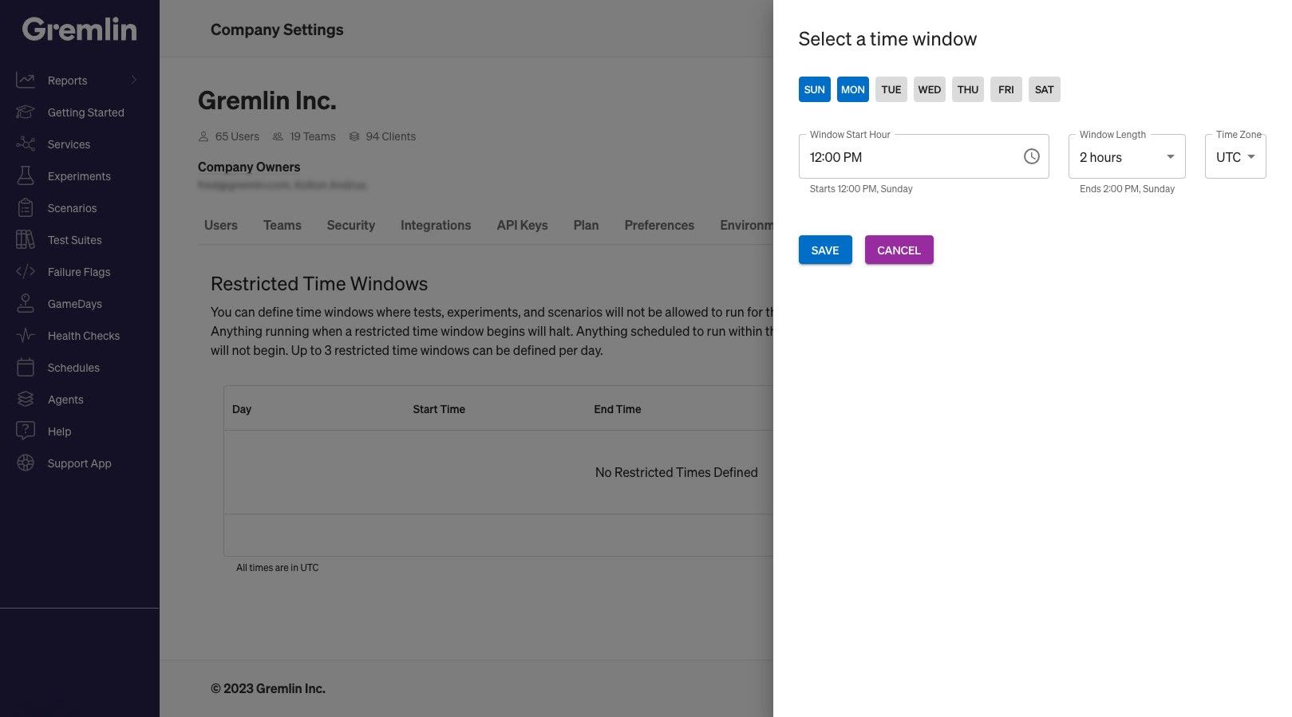
Task: Open the clock time picker icon
Action: coord(1032,157)
